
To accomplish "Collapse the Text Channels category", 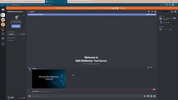I will point(11,32).
